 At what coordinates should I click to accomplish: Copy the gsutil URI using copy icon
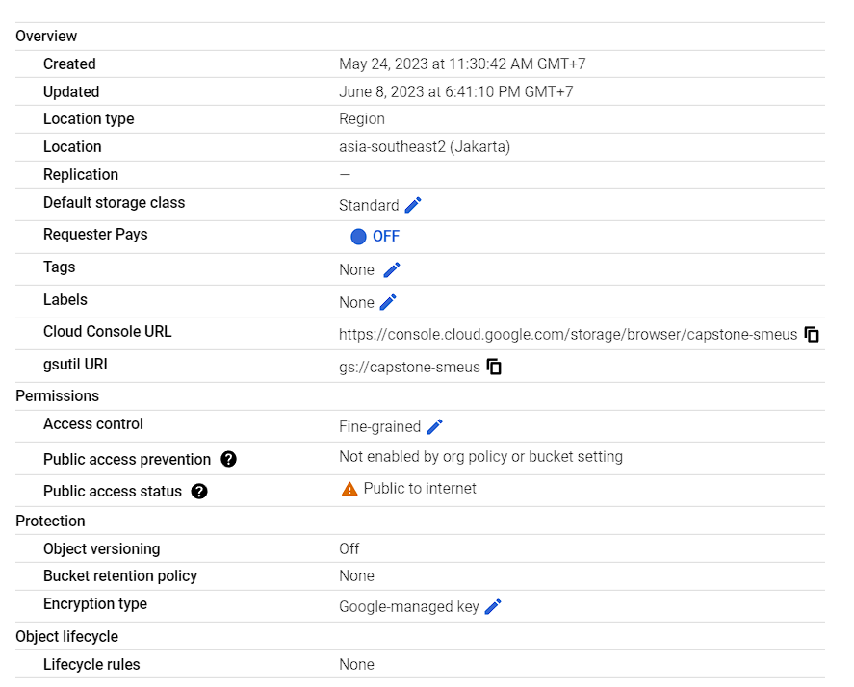tap(493, 367)
